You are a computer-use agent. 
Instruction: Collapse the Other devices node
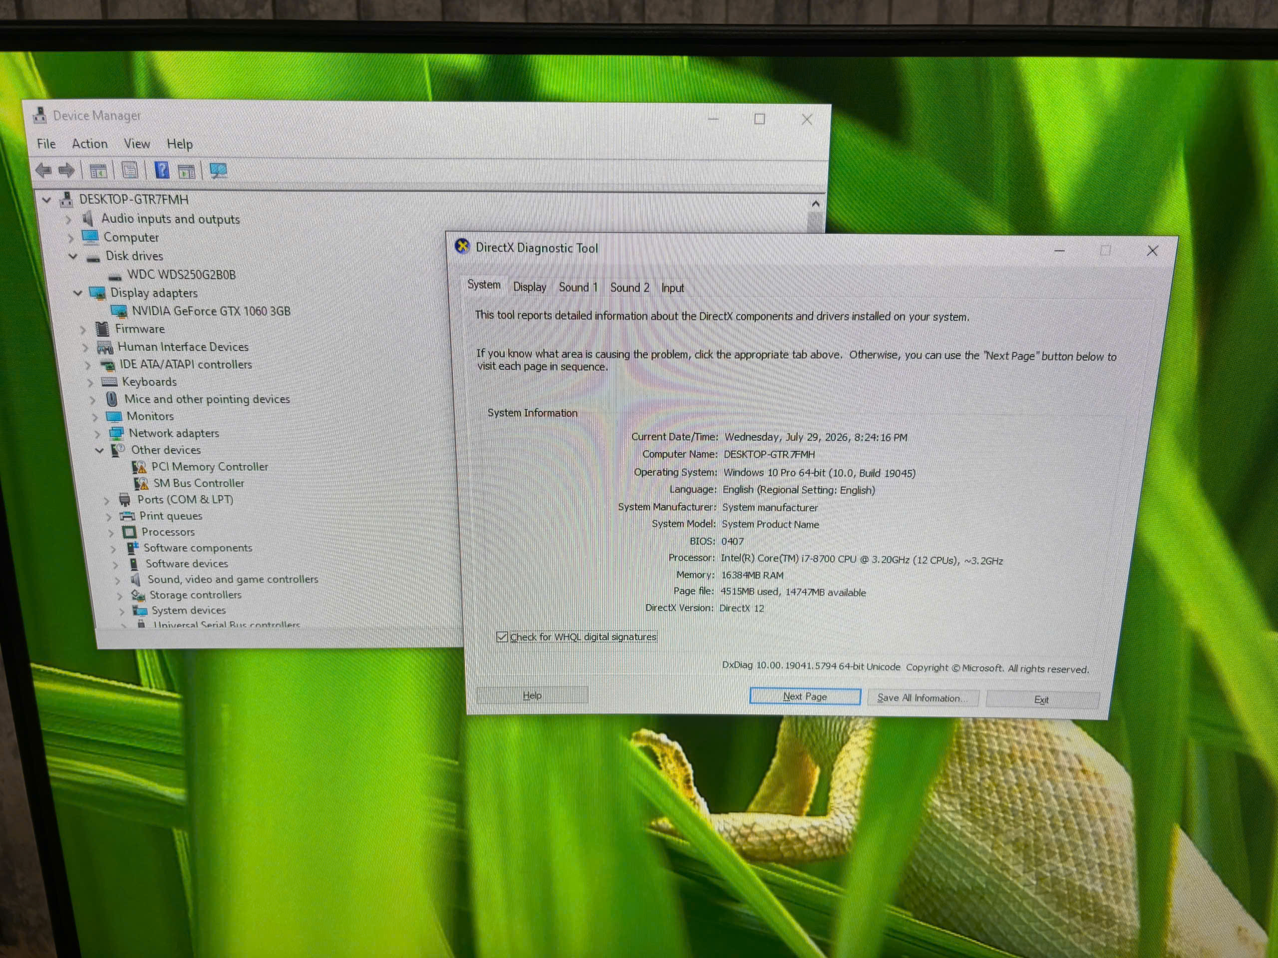coord(99,451)
